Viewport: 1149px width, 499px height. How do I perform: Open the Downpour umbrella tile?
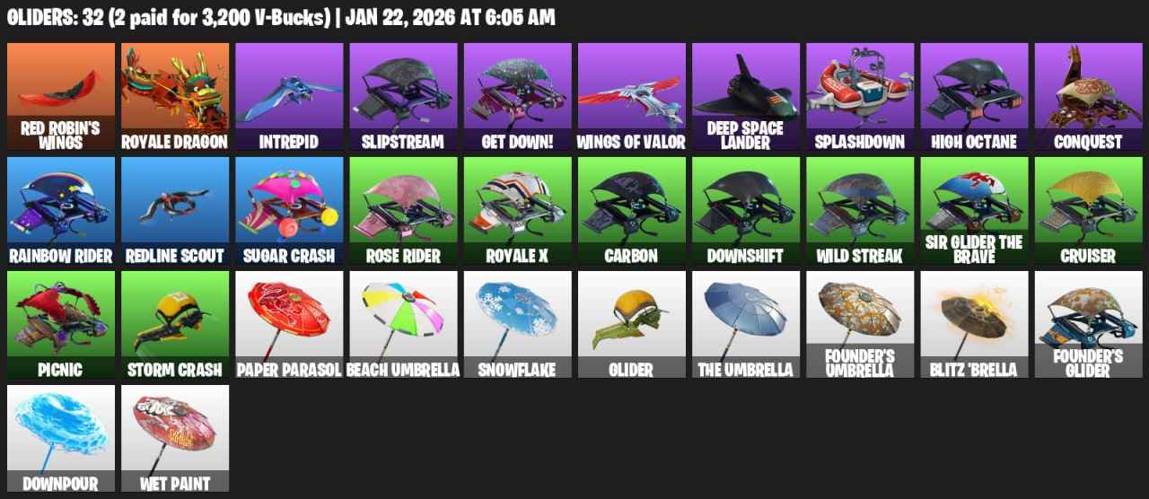(x=61, y=439)
